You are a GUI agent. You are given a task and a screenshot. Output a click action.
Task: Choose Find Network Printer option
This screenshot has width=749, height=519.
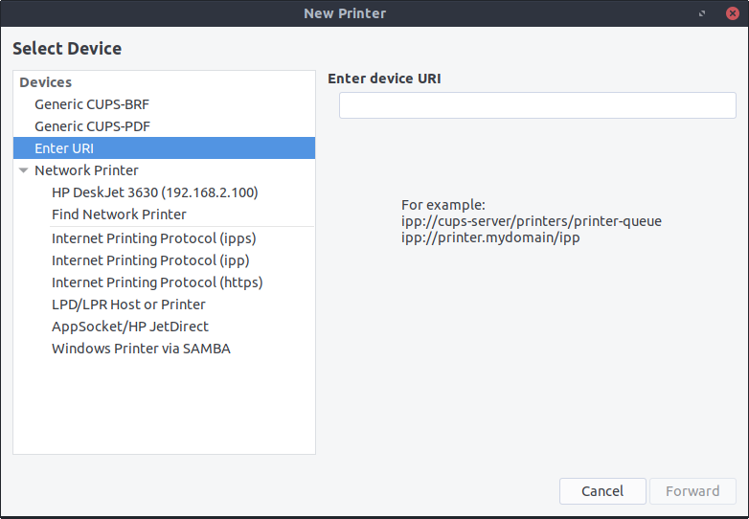click(x=119, y=214)
